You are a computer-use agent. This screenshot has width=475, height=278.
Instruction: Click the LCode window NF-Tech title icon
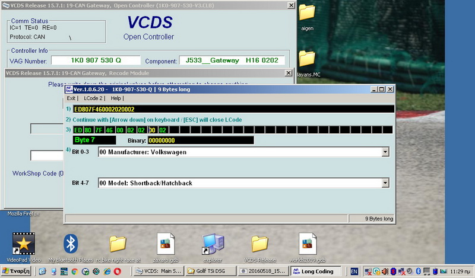[x=69, y=90]
